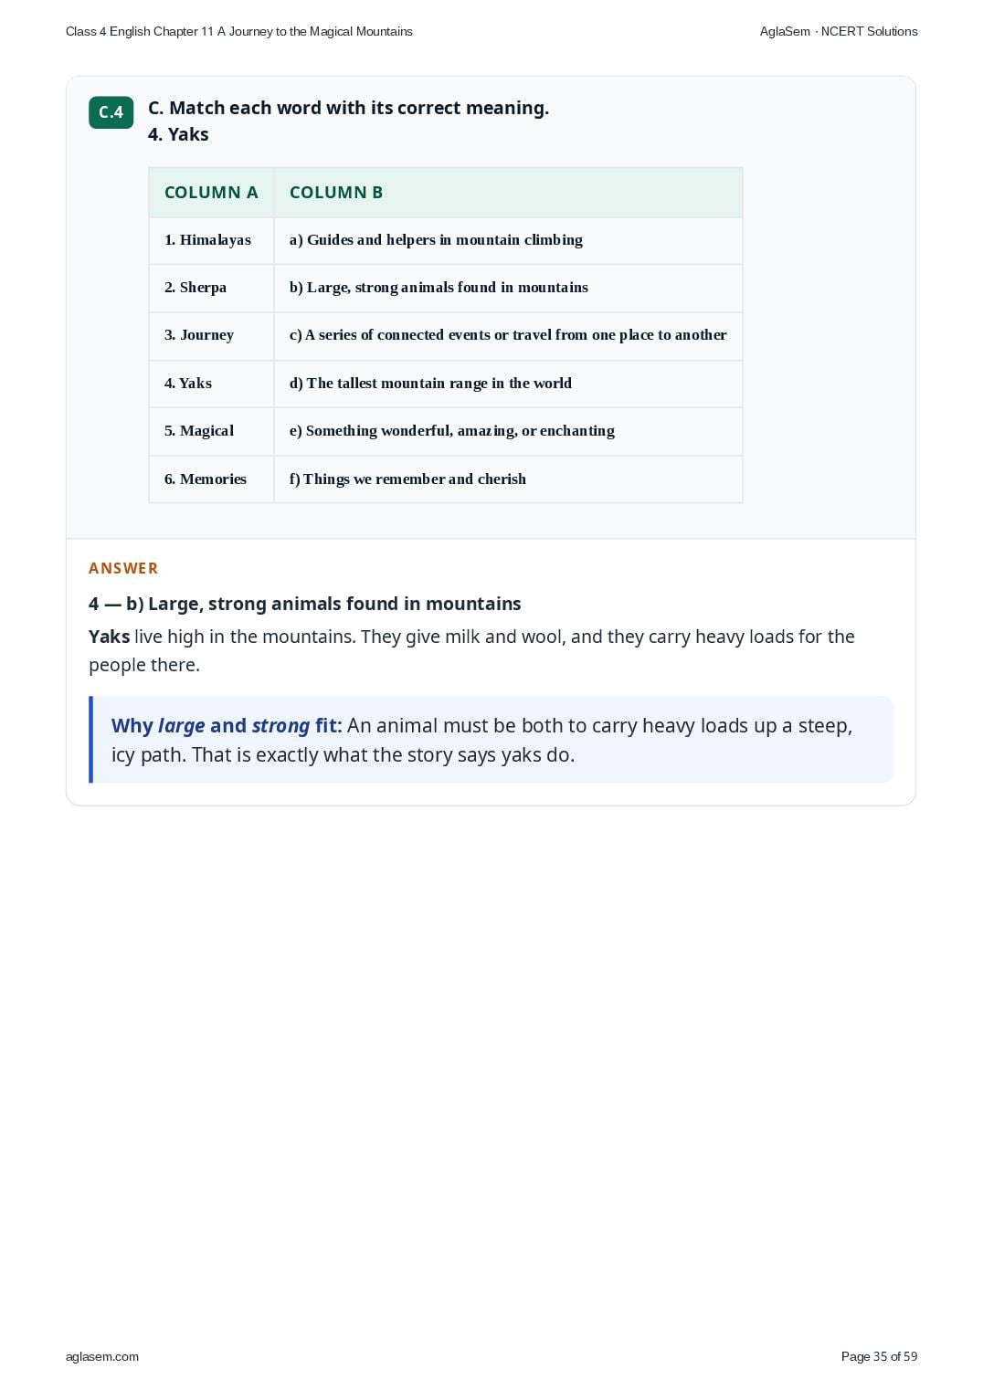Click the '2. Sherpa' table cell
The width and height of the screenshot is (983, 1390).
[x=211, y=288]
